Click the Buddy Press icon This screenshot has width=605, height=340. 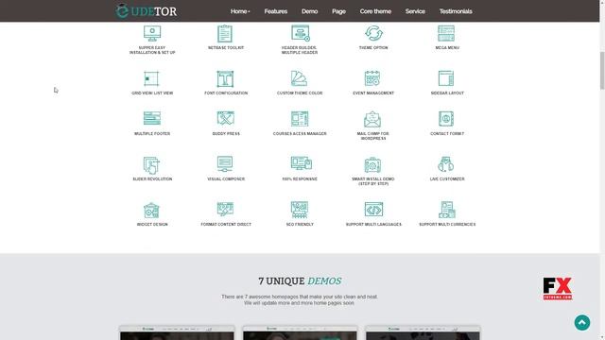click(x=226, y=118)
